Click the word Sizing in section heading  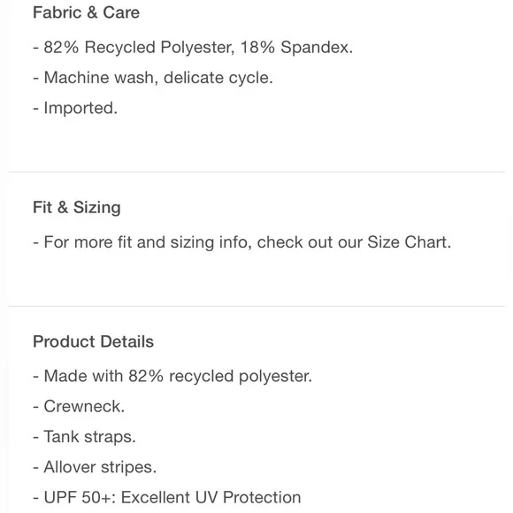(97, 208)
